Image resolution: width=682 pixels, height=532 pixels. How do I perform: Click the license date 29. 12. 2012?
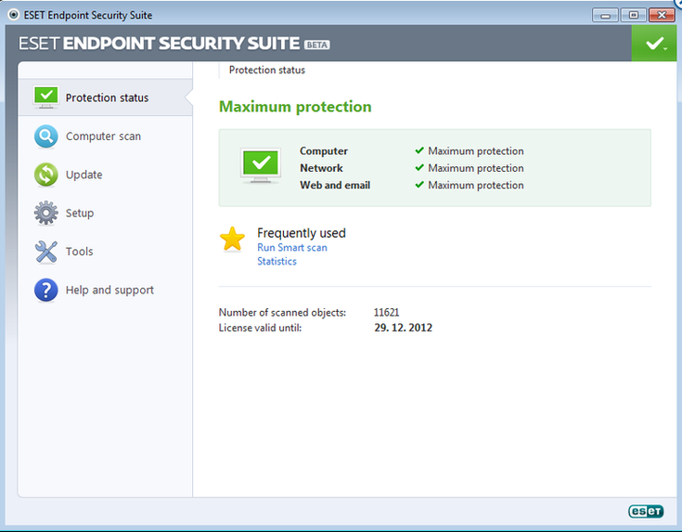coord(404,328)
